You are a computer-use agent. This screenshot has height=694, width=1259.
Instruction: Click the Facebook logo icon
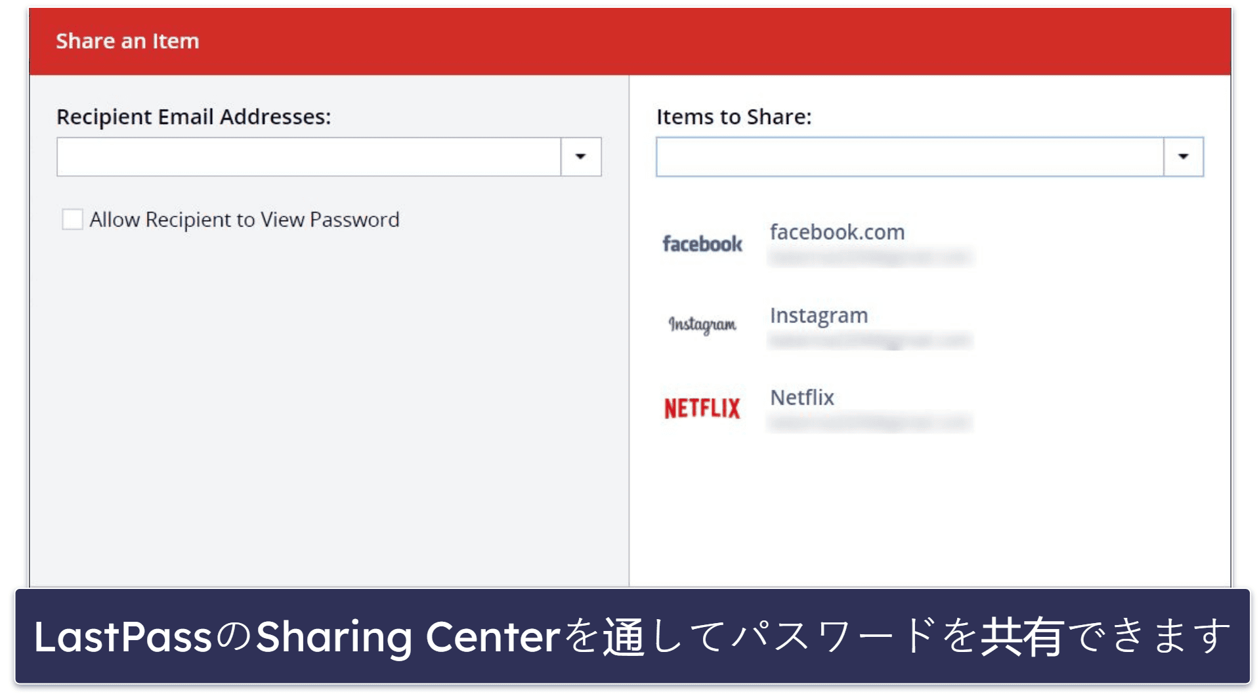(x=702, y=244)
